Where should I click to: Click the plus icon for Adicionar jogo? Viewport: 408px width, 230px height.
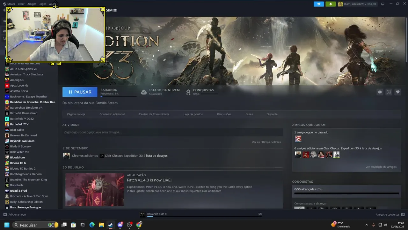point(5,215)
